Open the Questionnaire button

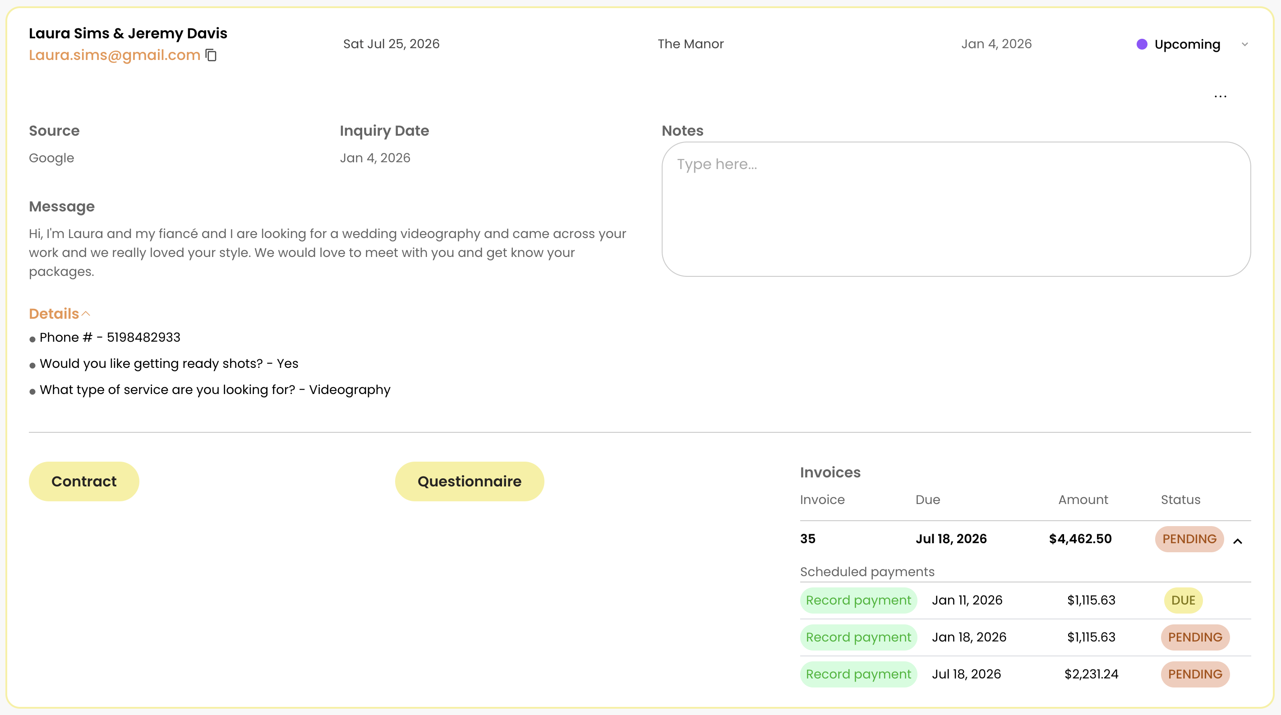pyautogui.click(x=469, y=481)
